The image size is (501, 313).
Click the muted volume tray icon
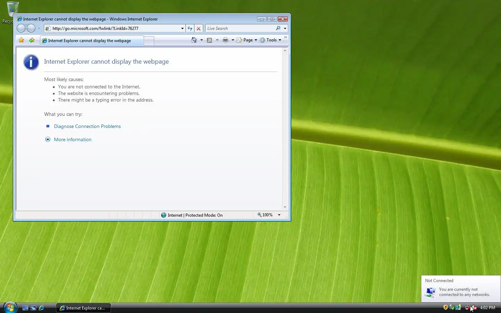coord(474,307)
